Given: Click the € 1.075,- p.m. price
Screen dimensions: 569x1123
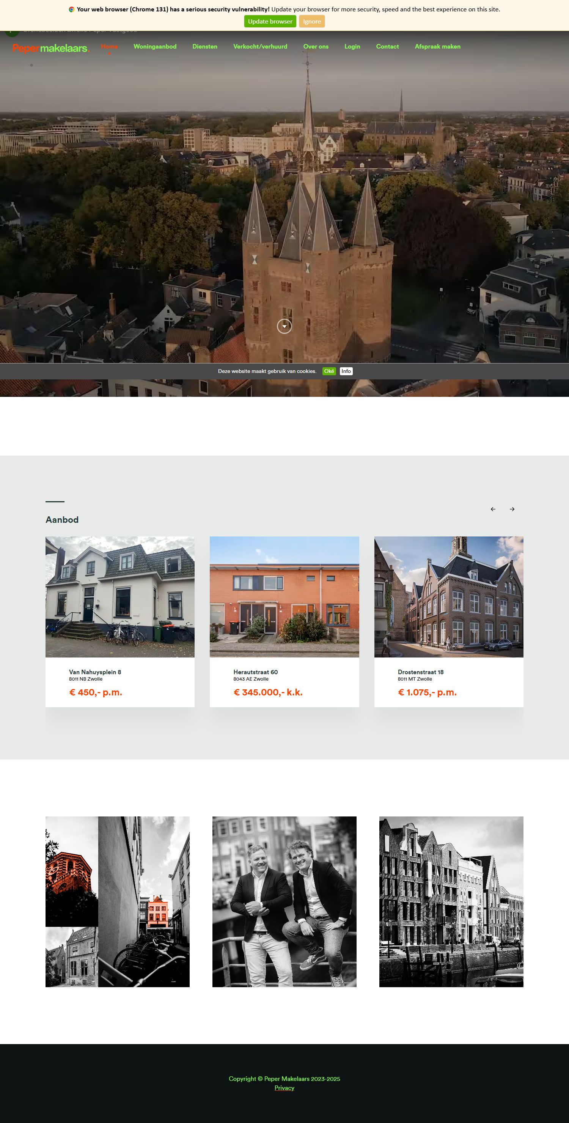Looking at the screenshot, I should click(427, 692).
